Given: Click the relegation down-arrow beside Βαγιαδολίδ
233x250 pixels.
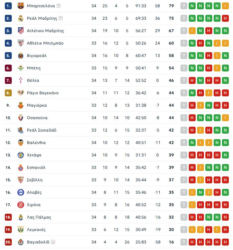Looking at the screenshot, I should click(53, 242).
